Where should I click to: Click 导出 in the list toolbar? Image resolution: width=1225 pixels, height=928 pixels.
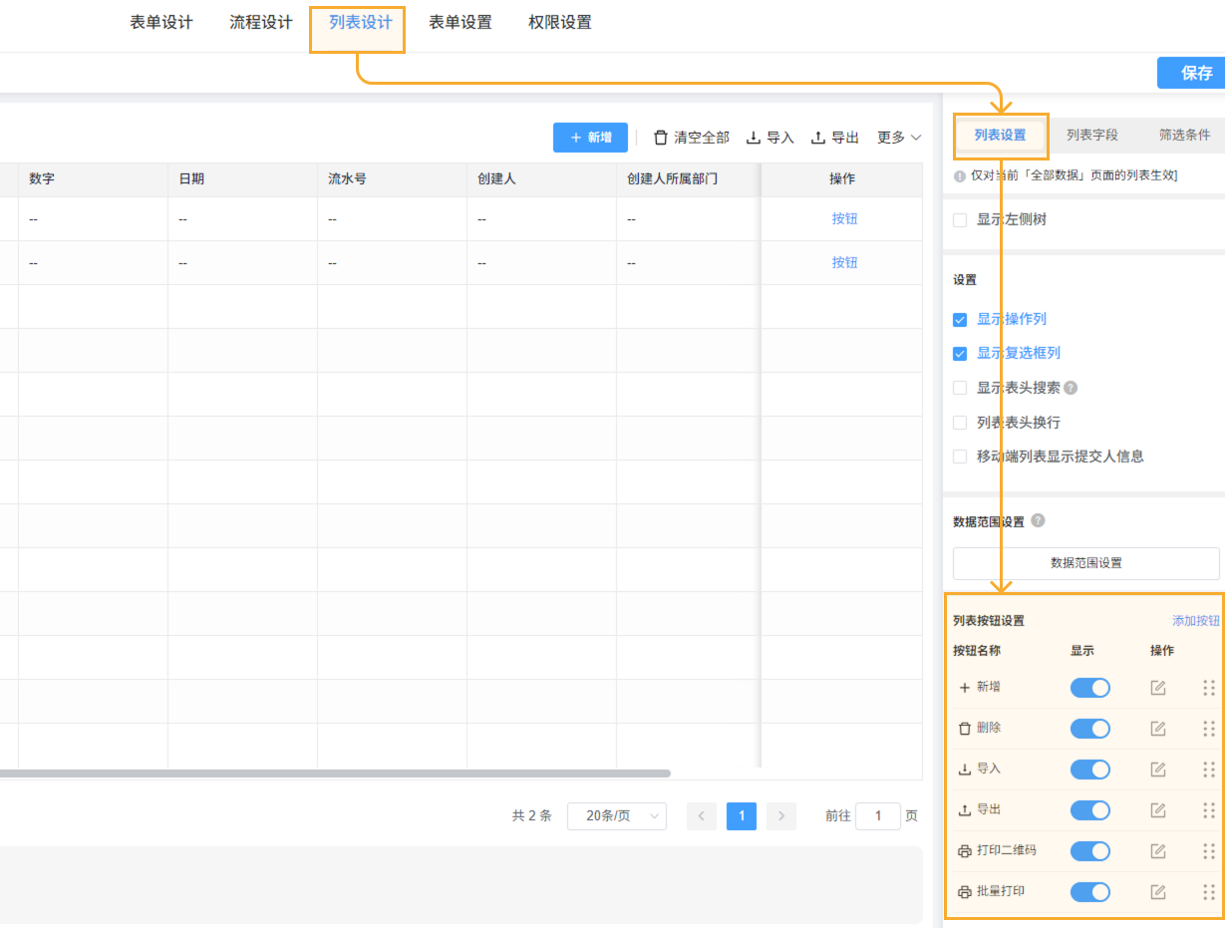[835, 138]
